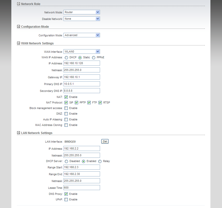
Task: Click the Primary DNS IP field
Action: [x=82, y=84]
